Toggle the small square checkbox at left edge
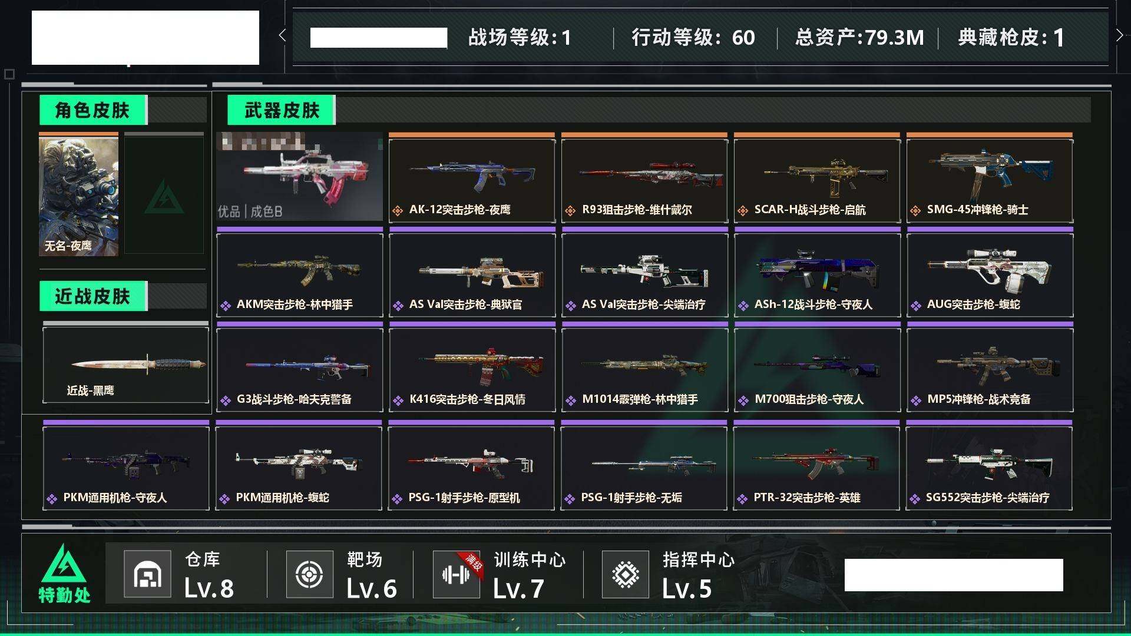 (x=9, y=74)
